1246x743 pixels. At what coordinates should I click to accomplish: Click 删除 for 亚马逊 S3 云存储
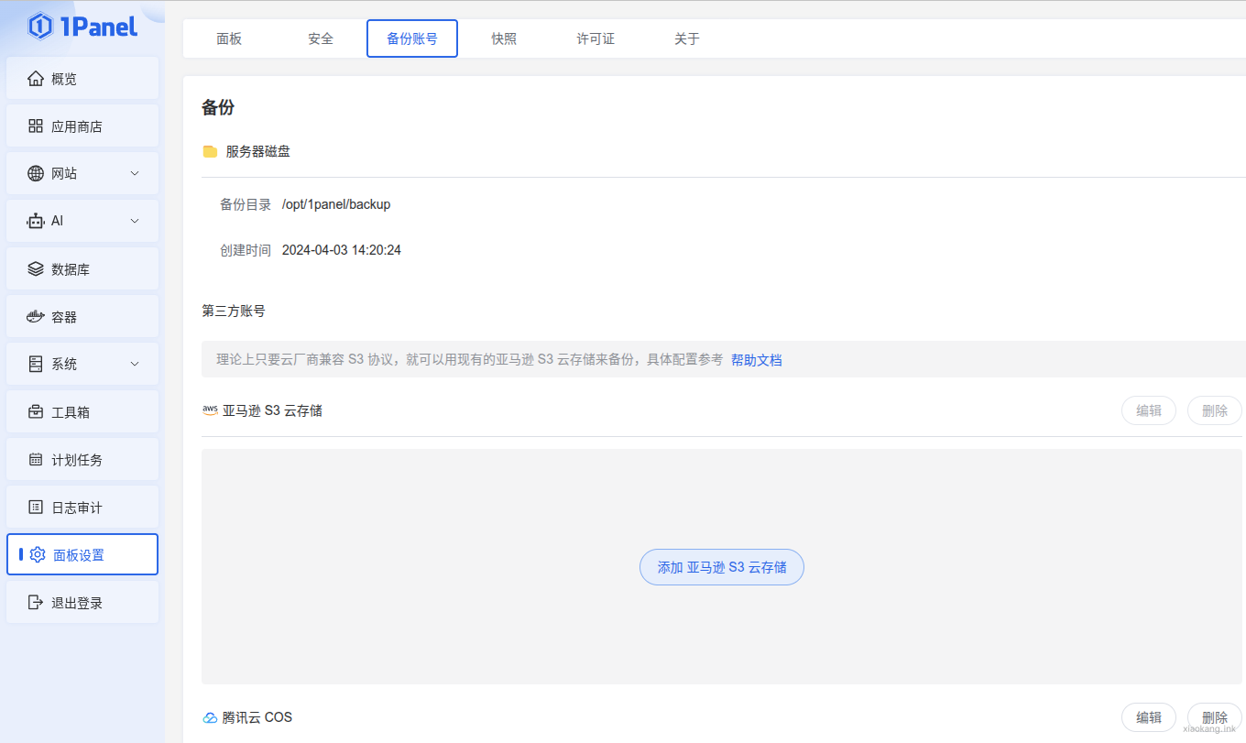tap(1215, 410)
